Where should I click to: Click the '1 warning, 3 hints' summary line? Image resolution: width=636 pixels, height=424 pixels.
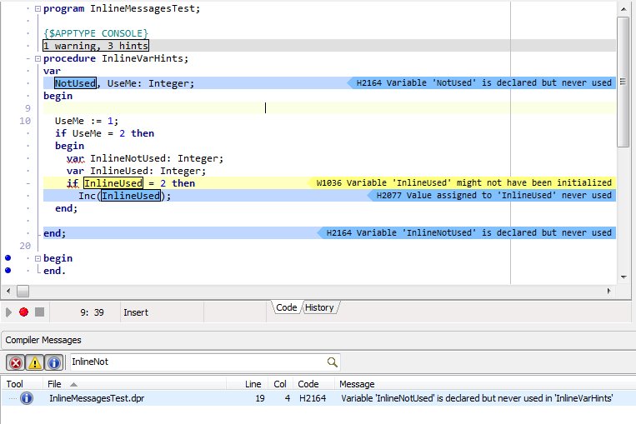click(96, 46)
